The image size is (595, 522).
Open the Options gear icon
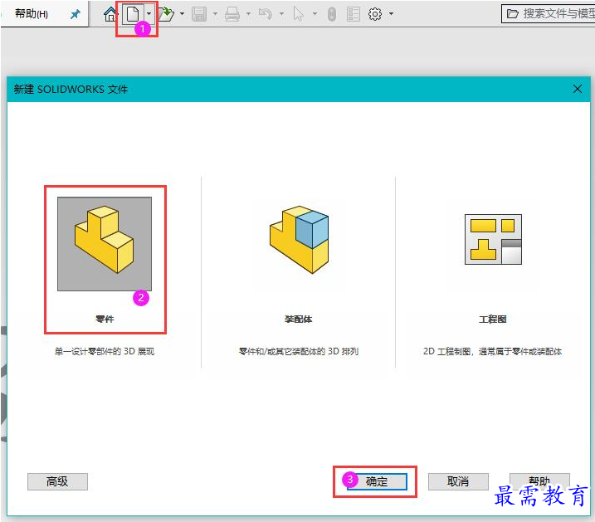coord(375,14)
